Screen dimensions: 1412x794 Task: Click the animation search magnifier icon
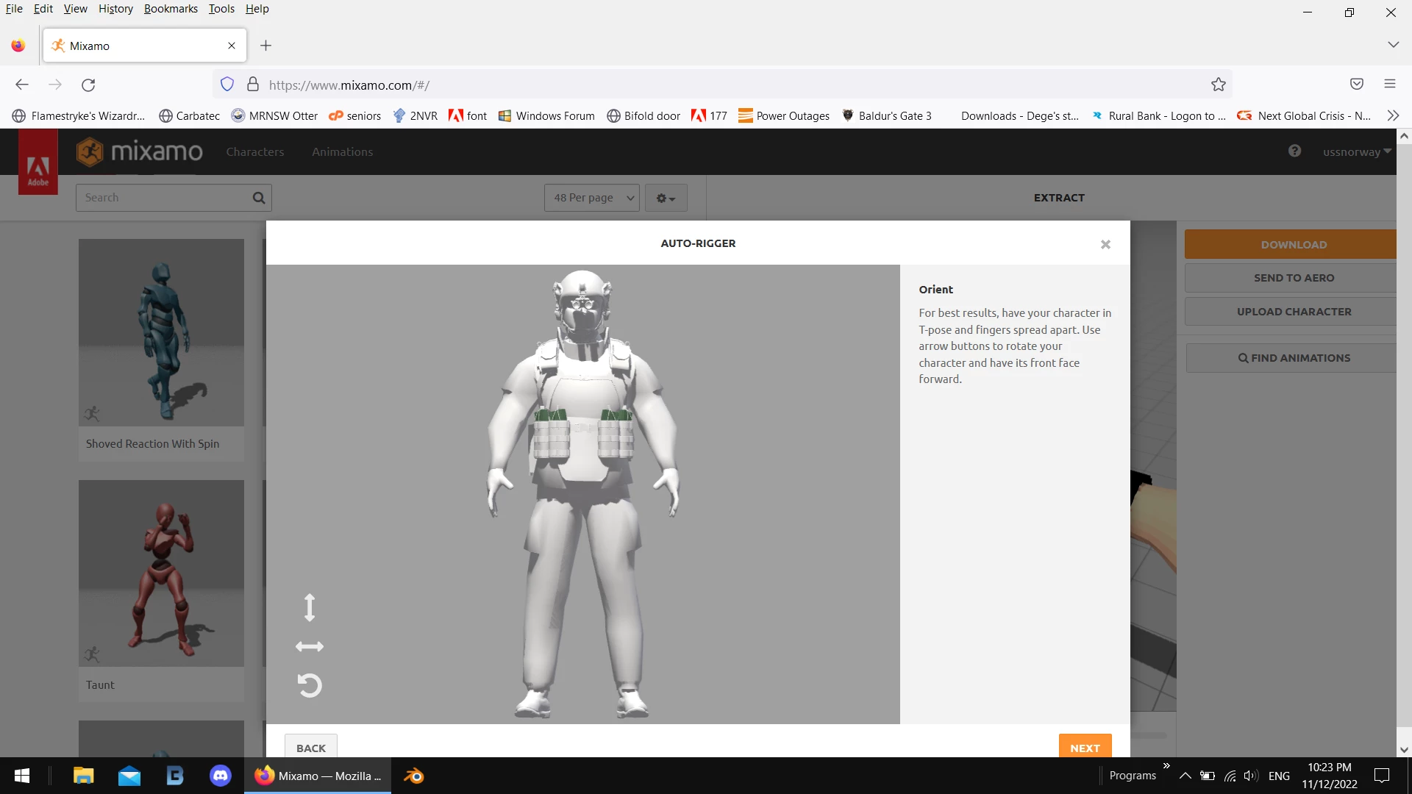point(259,198)
